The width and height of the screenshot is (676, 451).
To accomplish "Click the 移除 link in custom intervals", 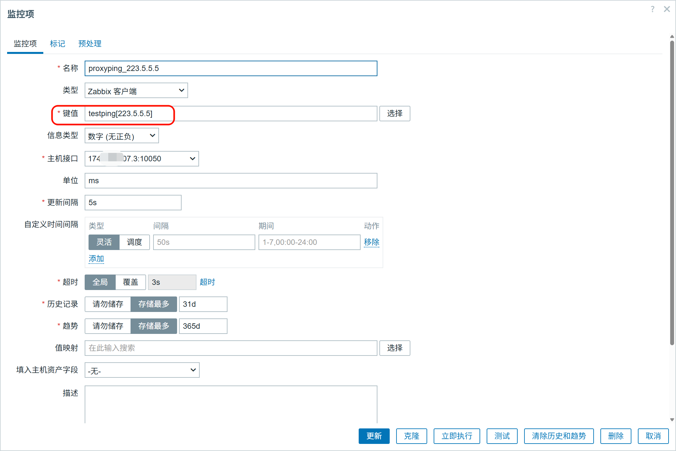I will tap(371, 242).
